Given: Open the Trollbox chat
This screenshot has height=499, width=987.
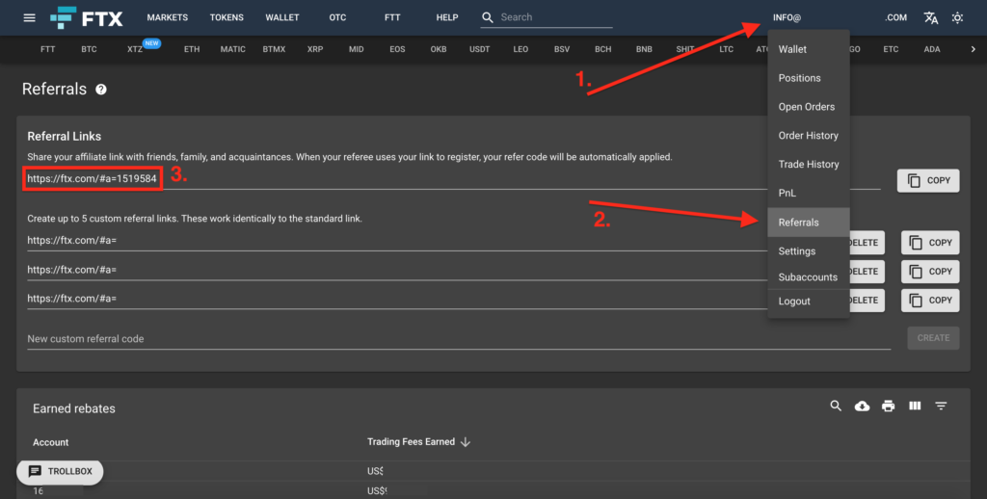Looking at the screenshot, I should [61, 471].
